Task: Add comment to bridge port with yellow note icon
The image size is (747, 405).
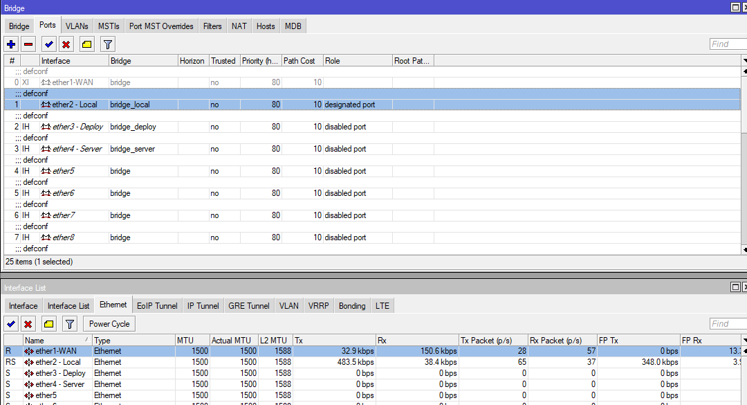Action: tap(86, 44)
